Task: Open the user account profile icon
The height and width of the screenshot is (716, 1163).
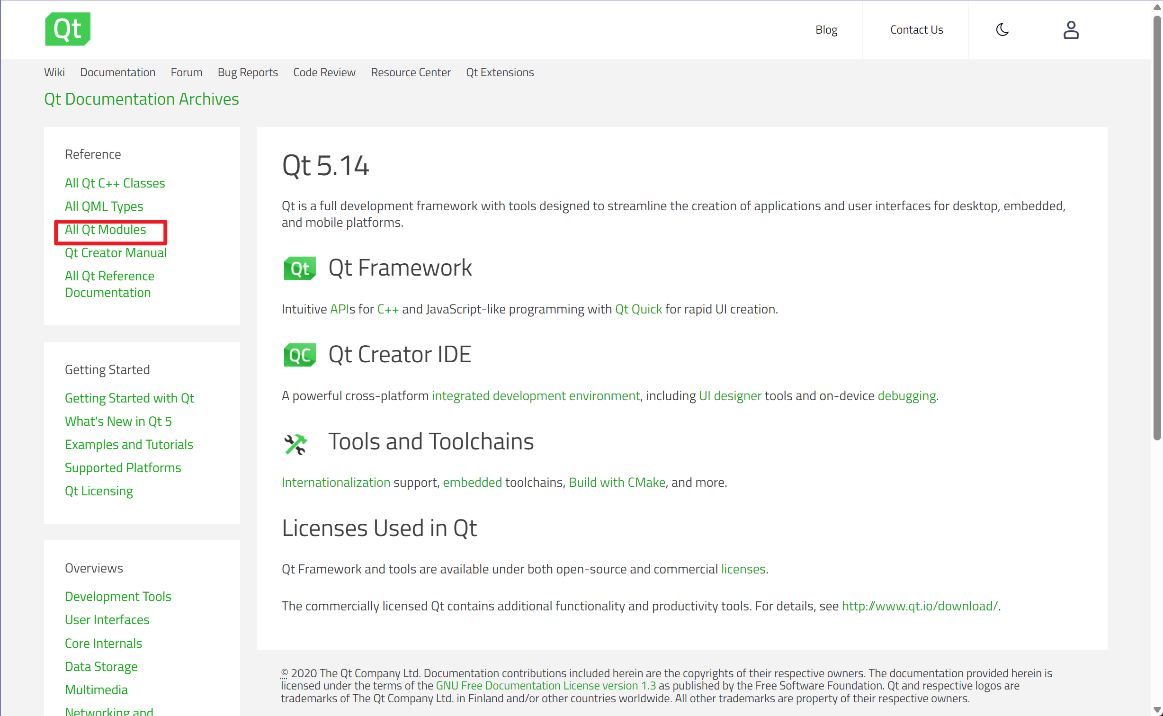Action: (1071, 30)
